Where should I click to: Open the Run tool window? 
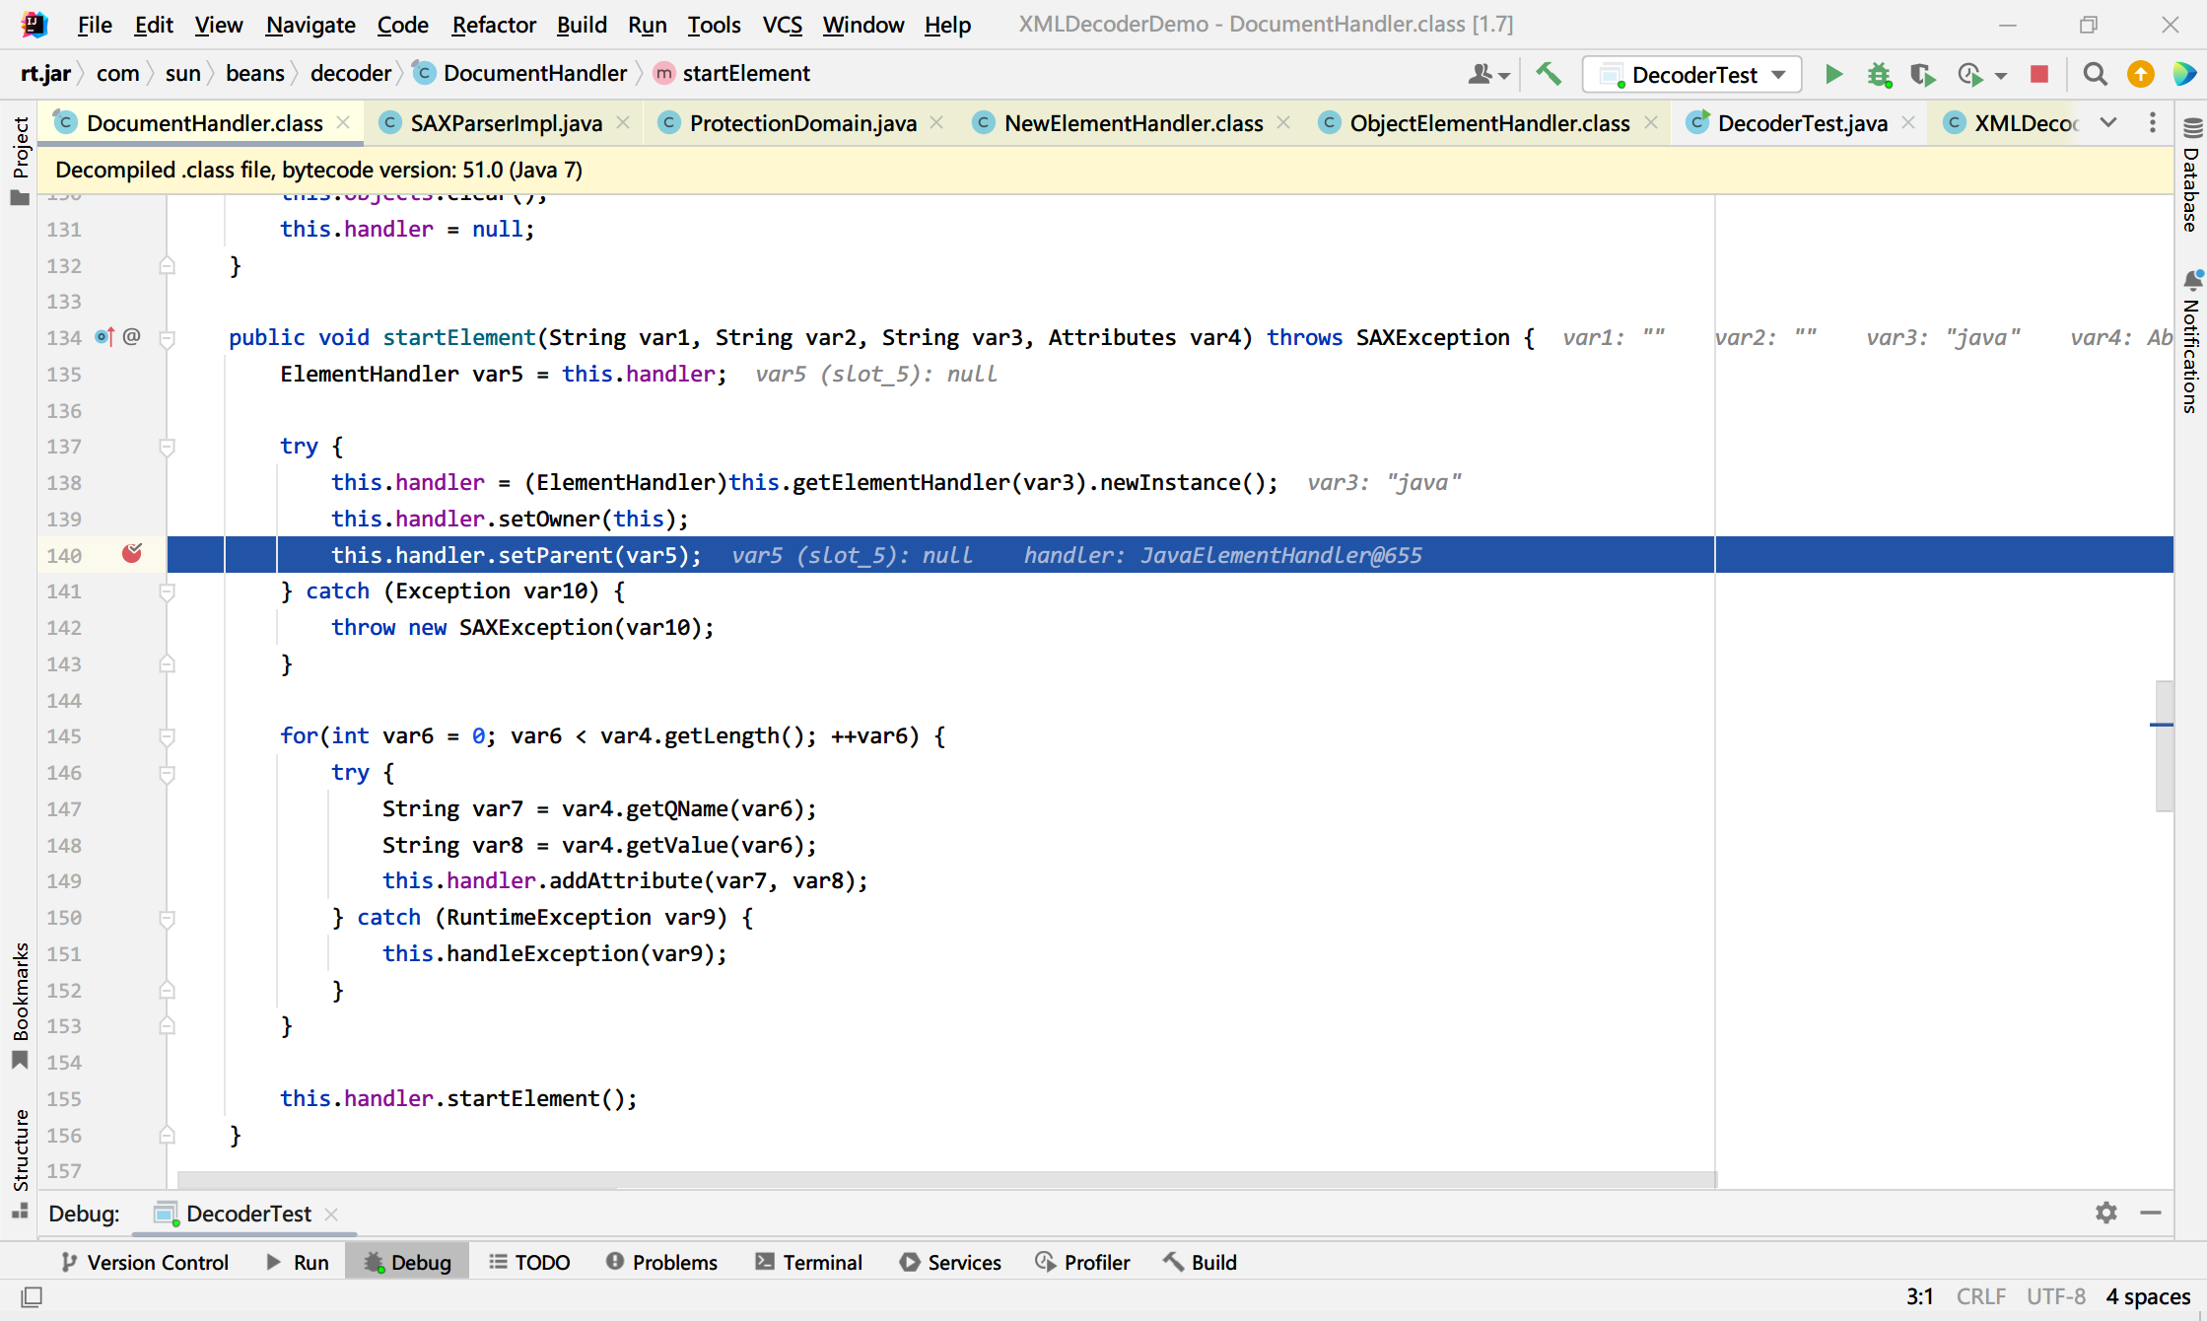pos(297,1262)
